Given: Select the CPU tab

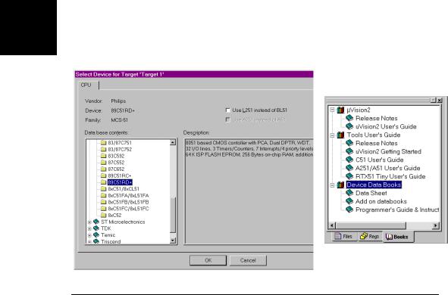Looking at the screenshot, I should [88, 85].
